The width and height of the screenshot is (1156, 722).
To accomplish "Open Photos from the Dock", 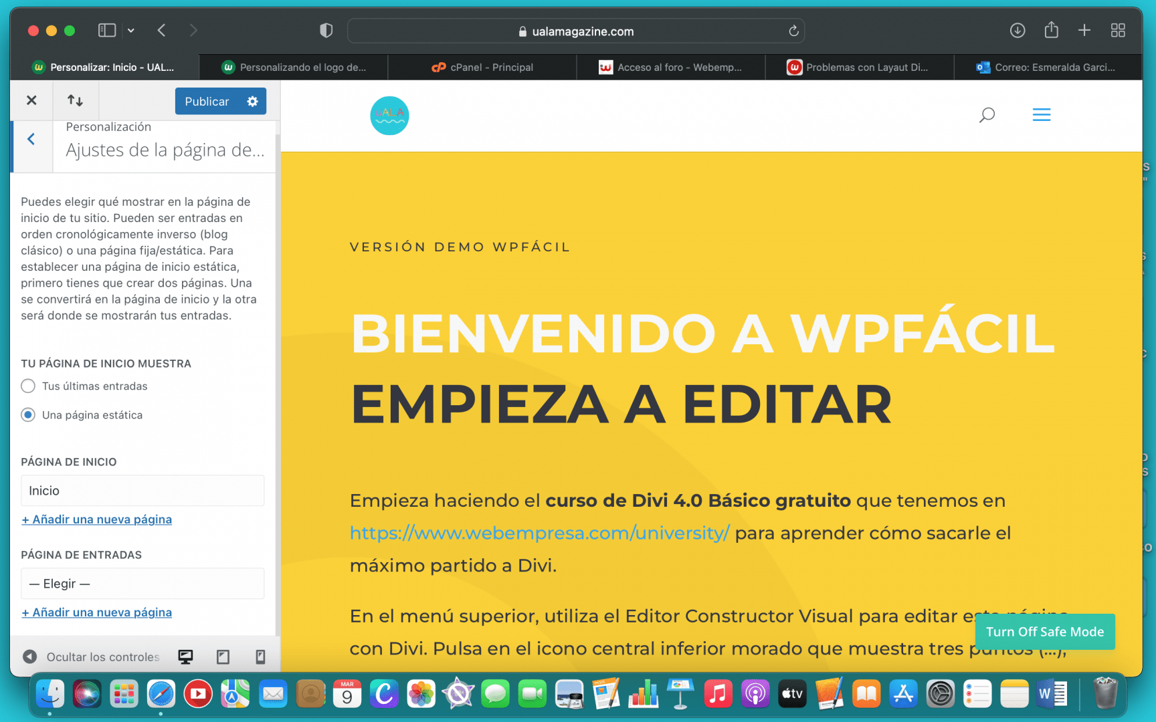I will click(421, 694).
